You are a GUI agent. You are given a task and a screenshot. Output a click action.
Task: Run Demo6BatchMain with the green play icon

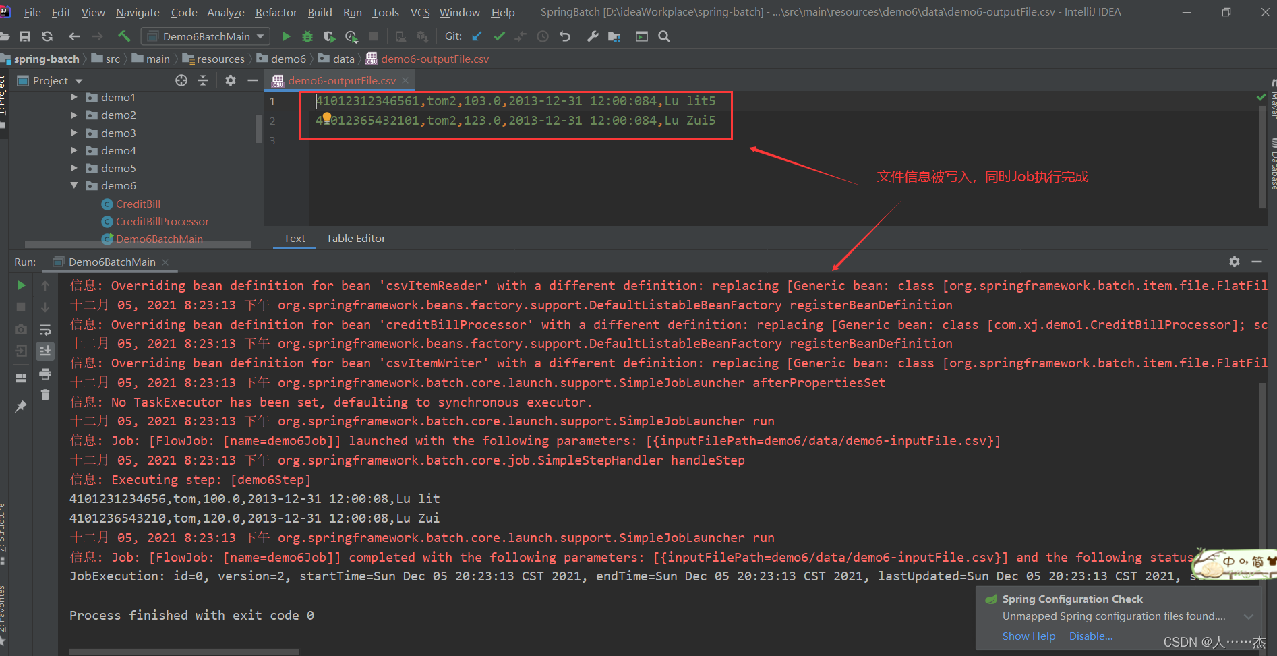click(x=286, y=36)
